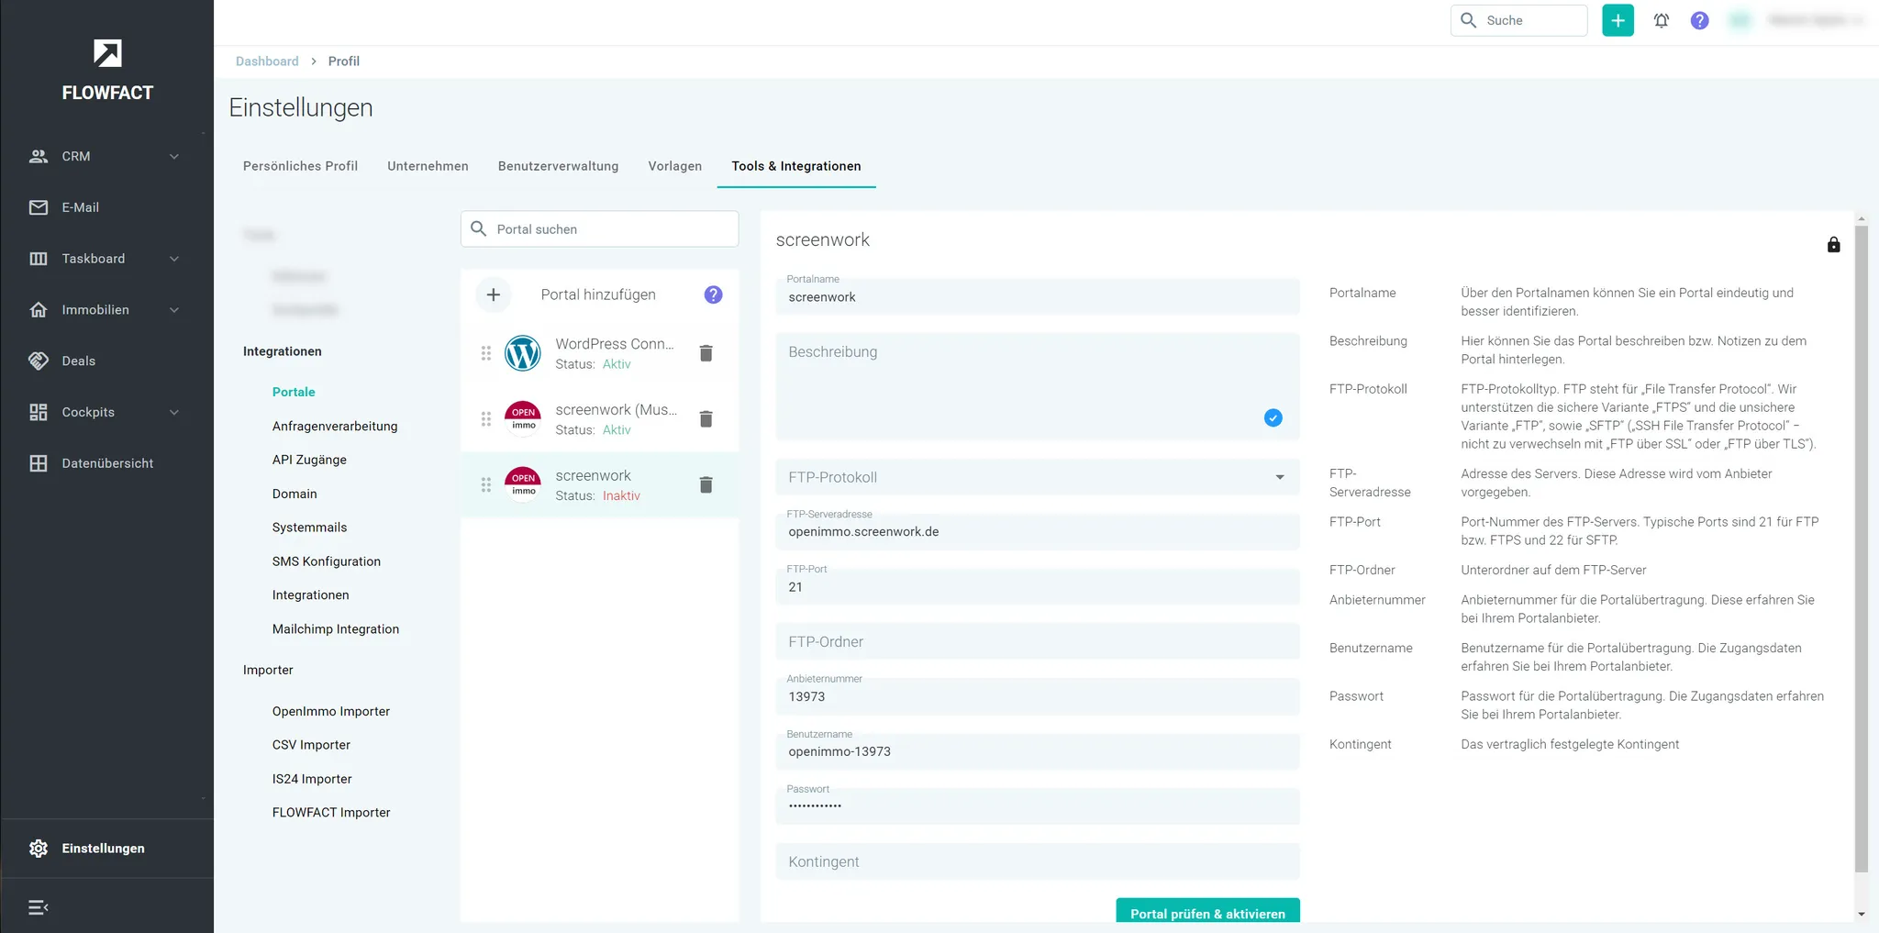The image size is (1879, 933).
Task: Open the CRM menu icon
Action: [39, 156]
